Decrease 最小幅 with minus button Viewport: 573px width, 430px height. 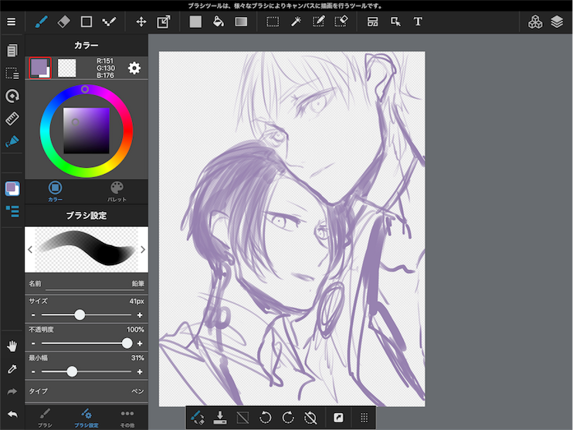(33, 371)
